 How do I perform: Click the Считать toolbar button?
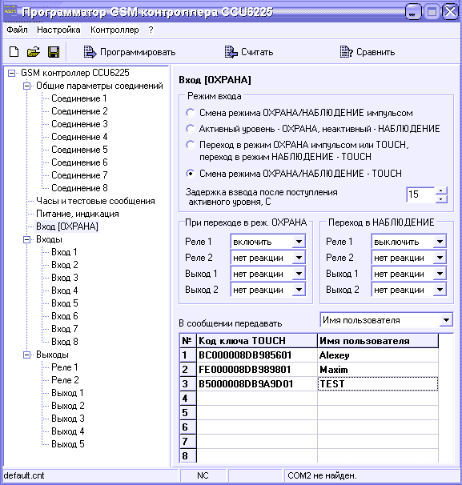(249, 52)
